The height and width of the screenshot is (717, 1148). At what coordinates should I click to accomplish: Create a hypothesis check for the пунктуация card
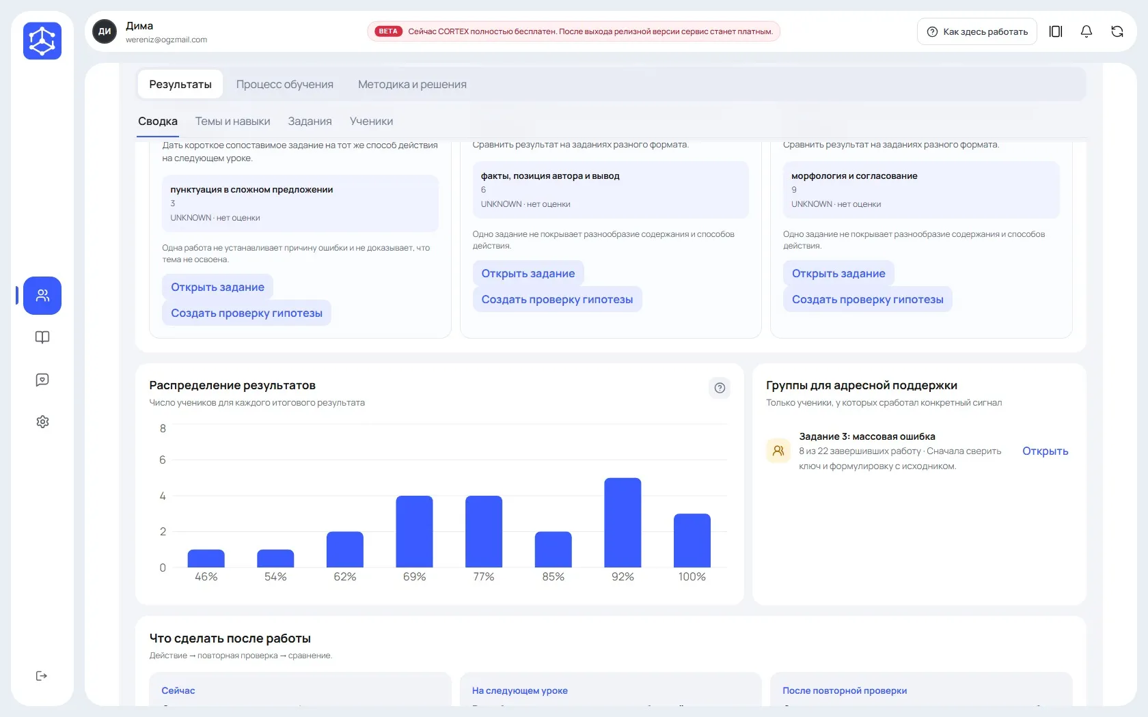point(247,313)
